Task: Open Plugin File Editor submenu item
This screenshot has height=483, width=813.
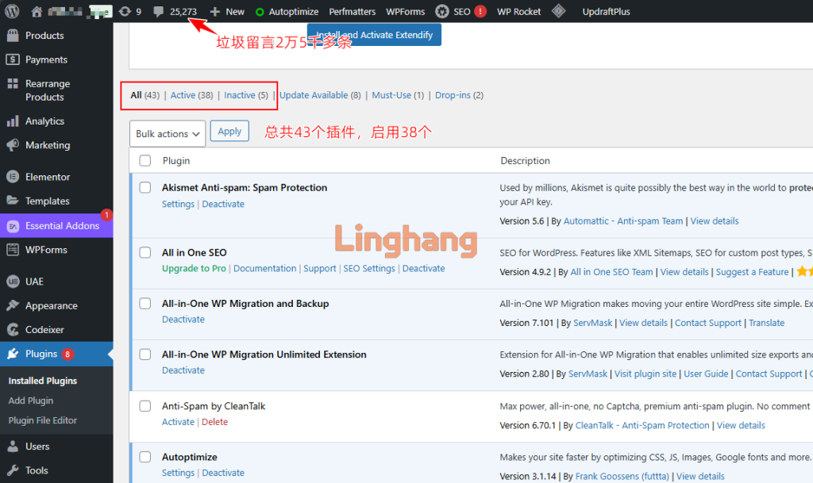Action: [43, 420]
